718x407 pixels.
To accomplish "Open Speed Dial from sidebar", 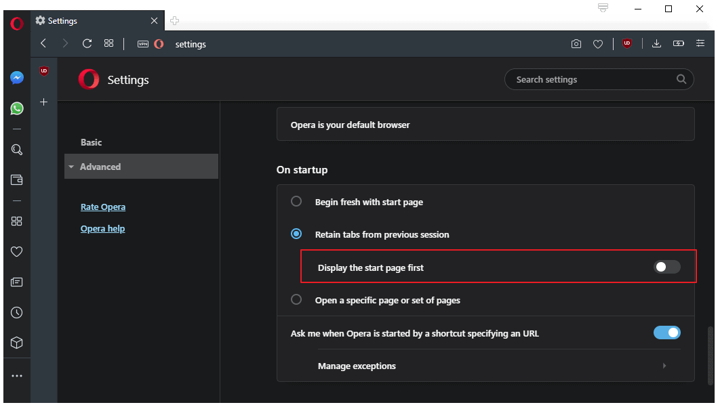I will pos(17,221).
